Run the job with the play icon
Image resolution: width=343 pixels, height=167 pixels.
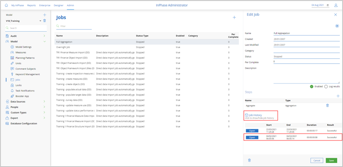pos(337,26)
